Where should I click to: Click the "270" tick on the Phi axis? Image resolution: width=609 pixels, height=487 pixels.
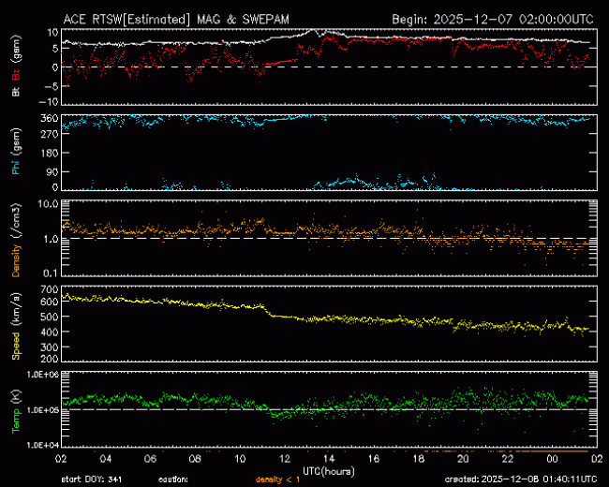tap(50, 134)
